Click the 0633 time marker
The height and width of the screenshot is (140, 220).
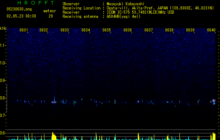click(x=65, y=30)
